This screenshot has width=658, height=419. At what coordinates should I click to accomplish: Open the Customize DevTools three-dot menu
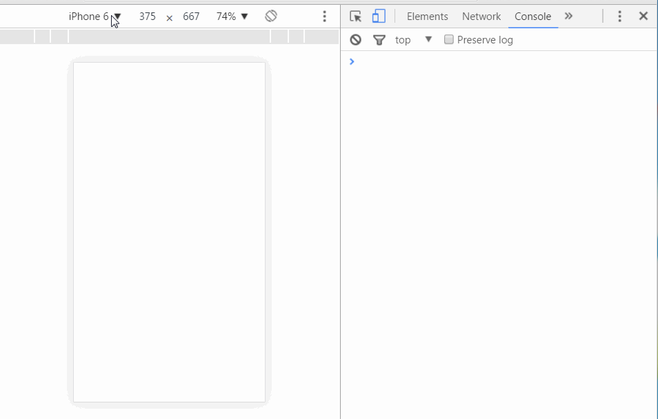point(619,17)
